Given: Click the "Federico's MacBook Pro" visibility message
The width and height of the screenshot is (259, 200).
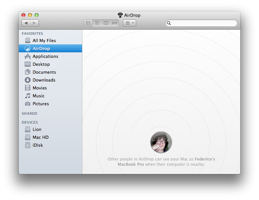Looking at the screenshot, I should [x=161, y=162].
